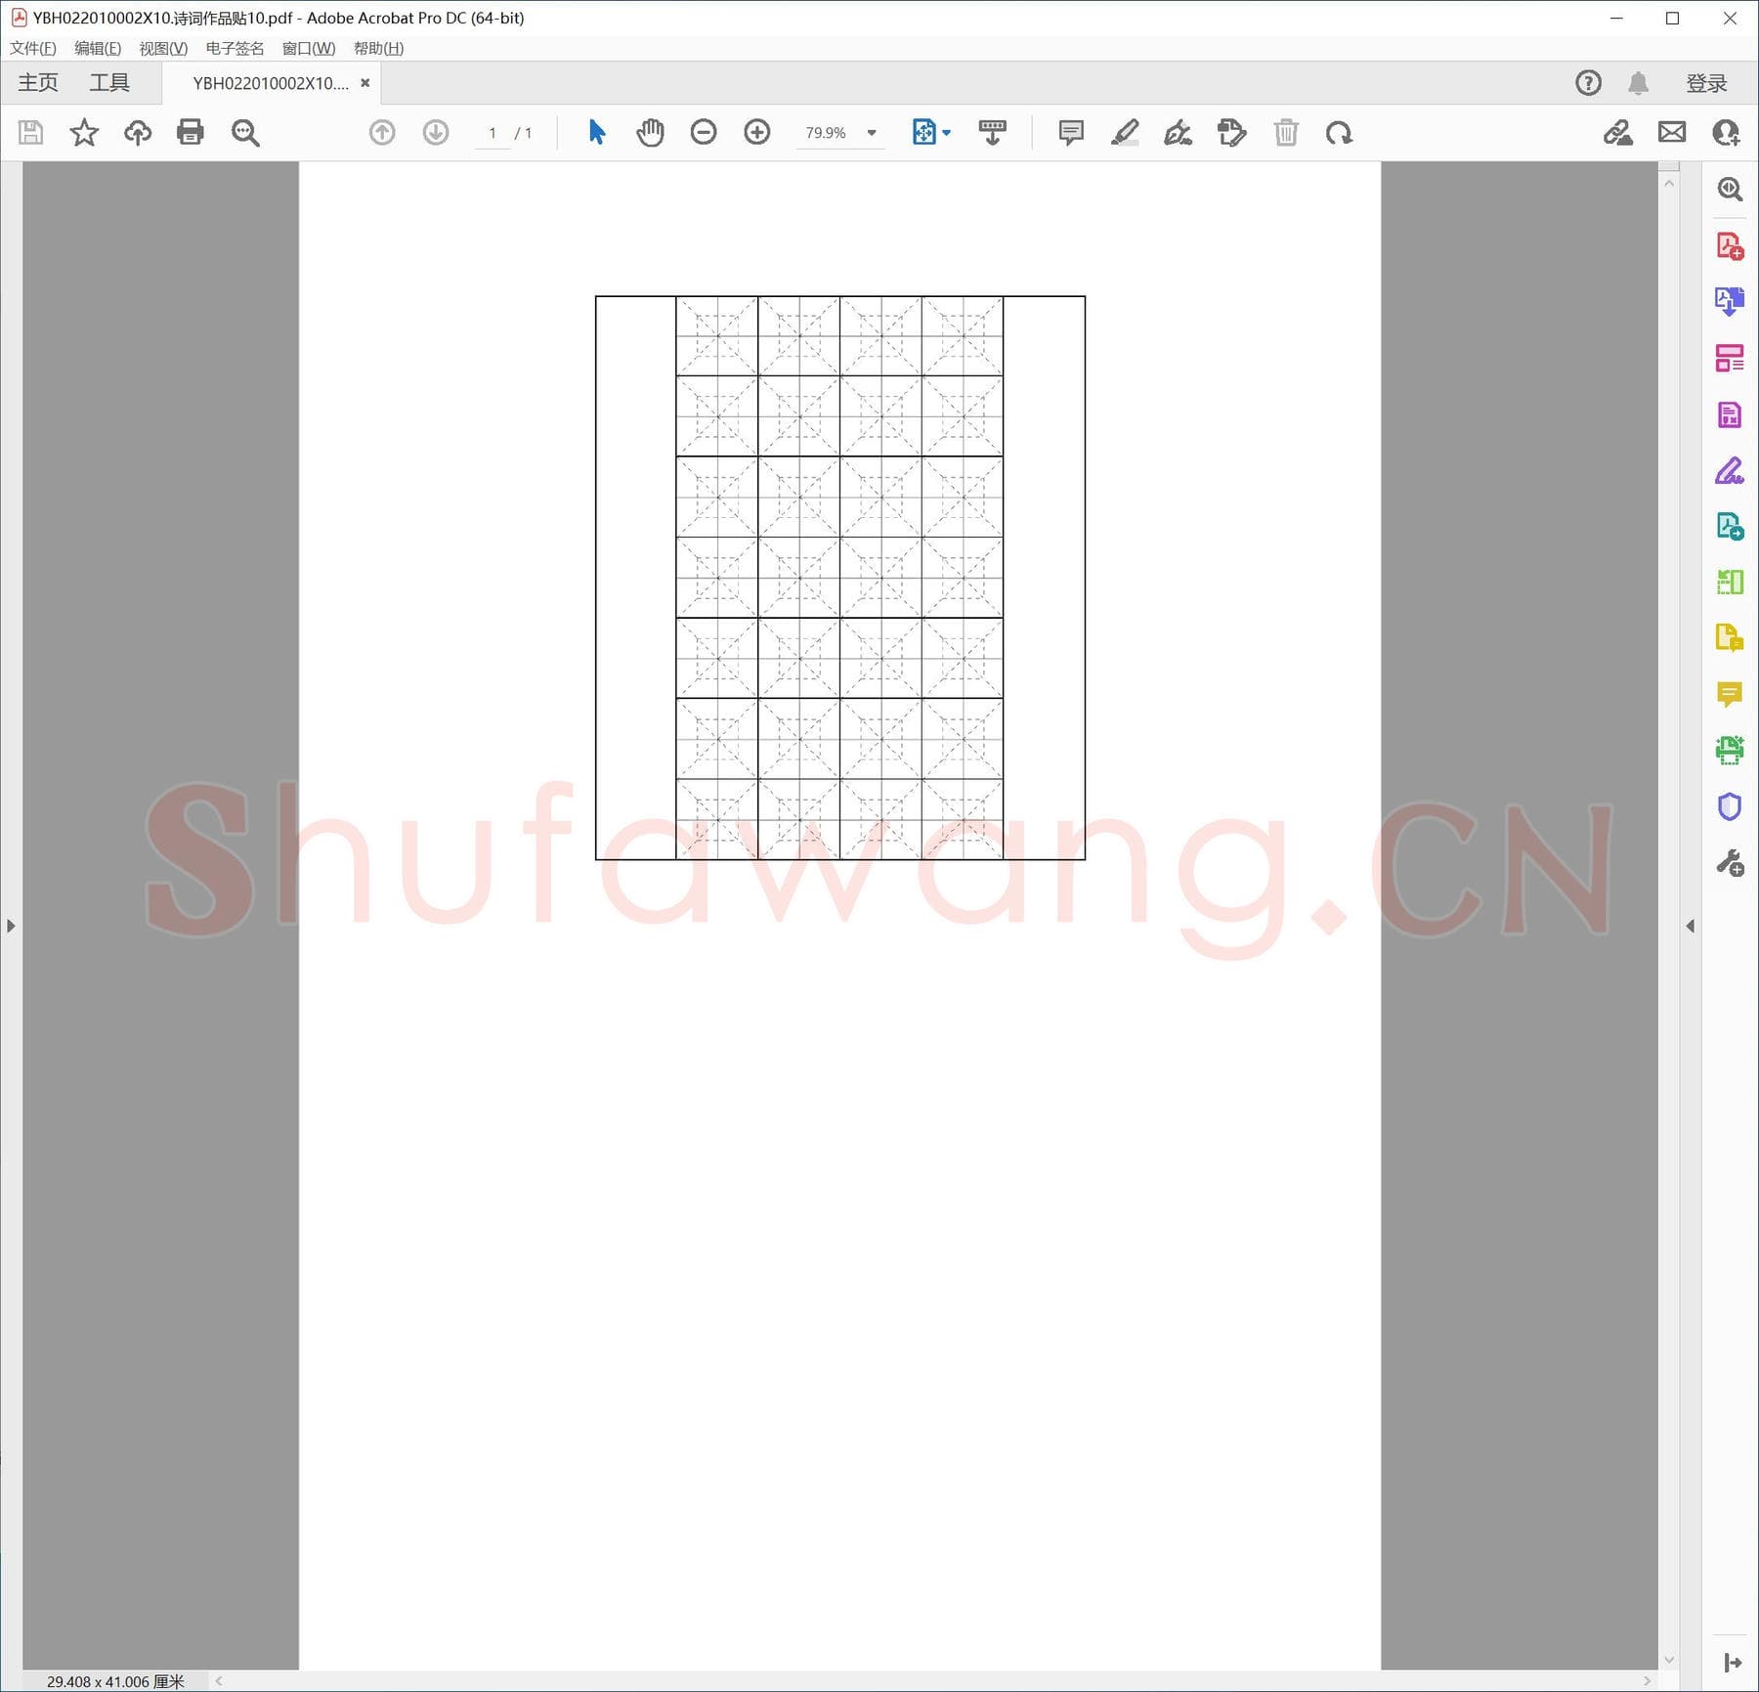Open the sidebar Fill & Sign tool
This screenshot has height=1692, width=1759.
click(1730, 470)
